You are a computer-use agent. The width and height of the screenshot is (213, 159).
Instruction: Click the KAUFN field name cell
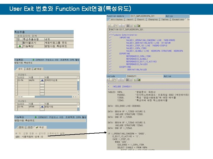click(34, 80)
